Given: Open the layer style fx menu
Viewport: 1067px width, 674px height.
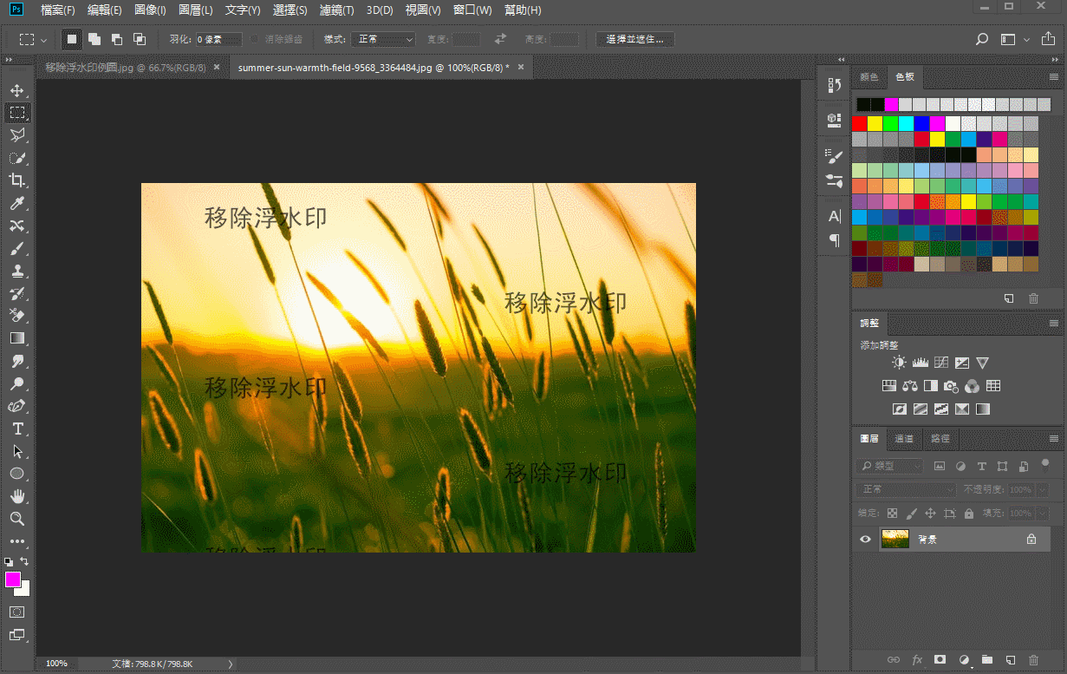Looking at the screenshot, I should coord(916,660).
